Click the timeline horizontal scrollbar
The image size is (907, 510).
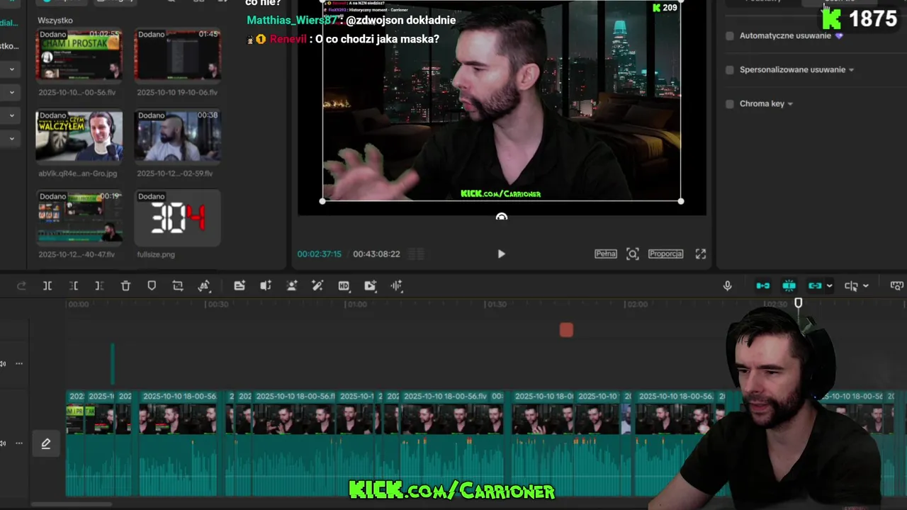point(71,504)
